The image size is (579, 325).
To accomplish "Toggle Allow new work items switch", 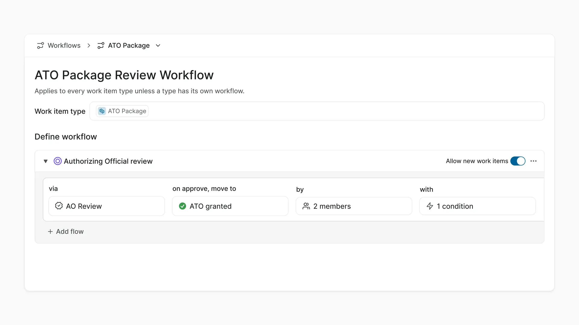I will 518,161.
